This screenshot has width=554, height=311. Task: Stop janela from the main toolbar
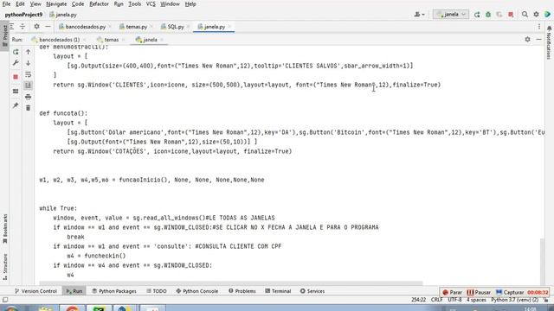pos(511,15)
